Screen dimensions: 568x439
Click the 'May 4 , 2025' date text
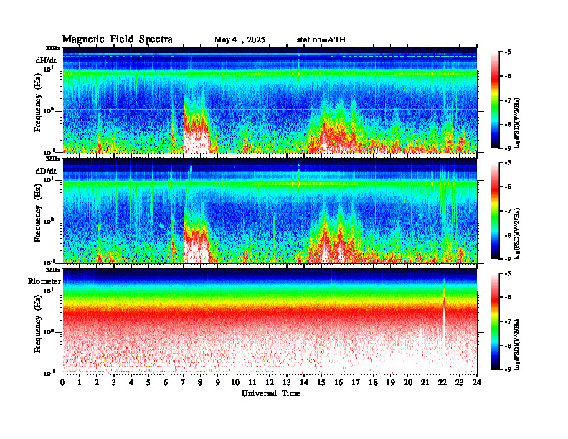pyautogui.click(x=240, y=40)
